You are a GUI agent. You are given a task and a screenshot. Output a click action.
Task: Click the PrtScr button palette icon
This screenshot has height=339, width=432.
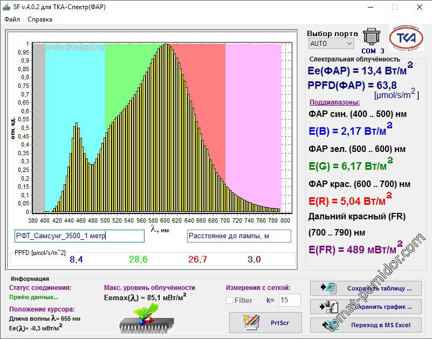coord(252,322)
